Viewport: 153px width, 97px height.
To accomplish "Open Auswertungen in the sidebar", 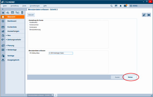I will tap(15, 31).
